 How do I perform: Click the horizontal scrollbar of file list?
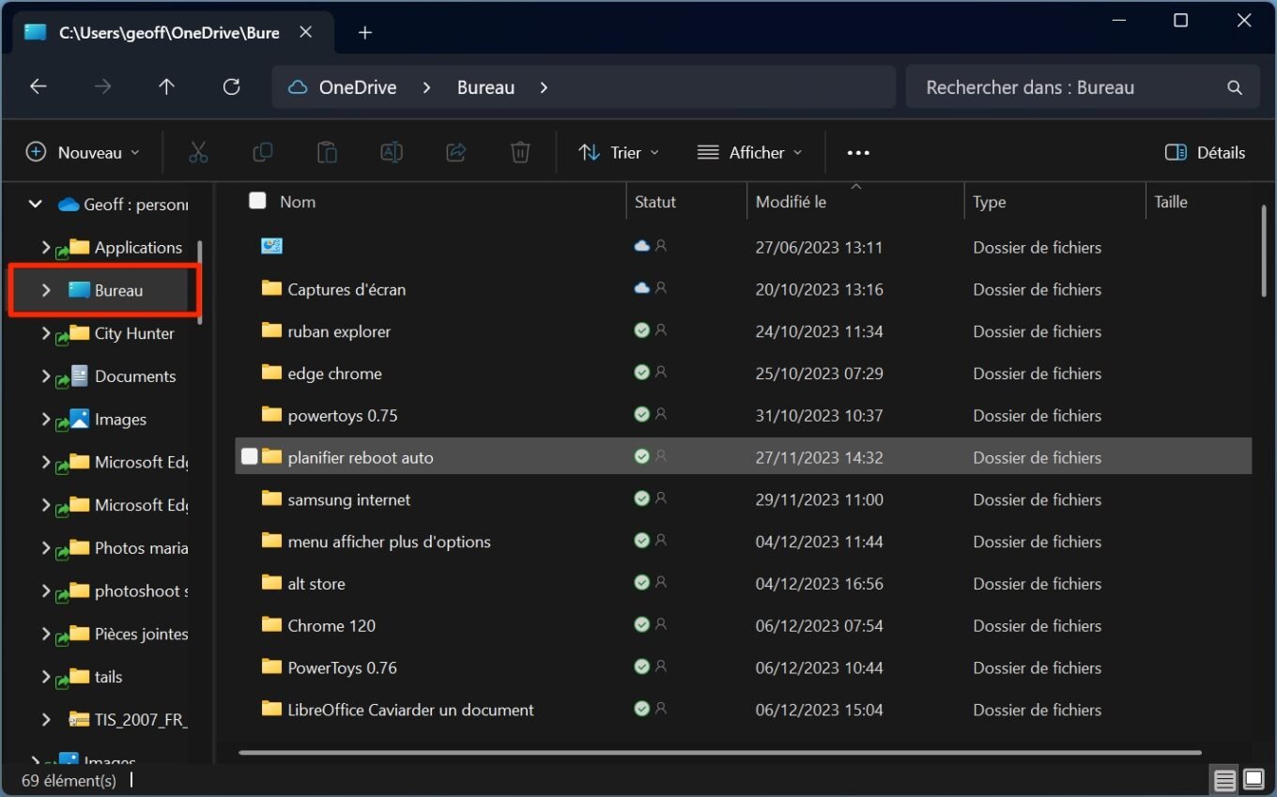[720, 752]
